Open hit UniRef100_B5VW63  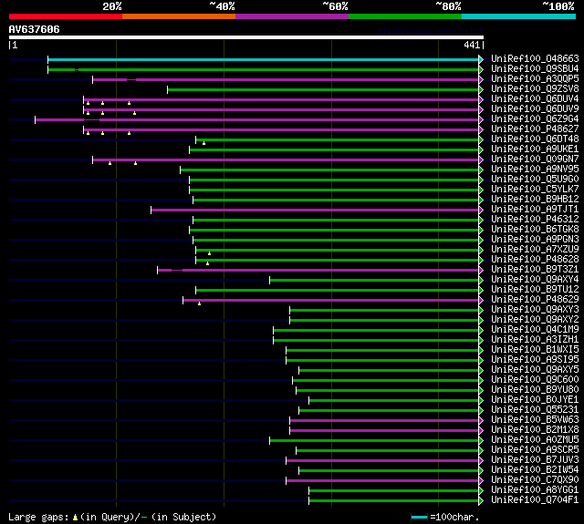point(535,420)
